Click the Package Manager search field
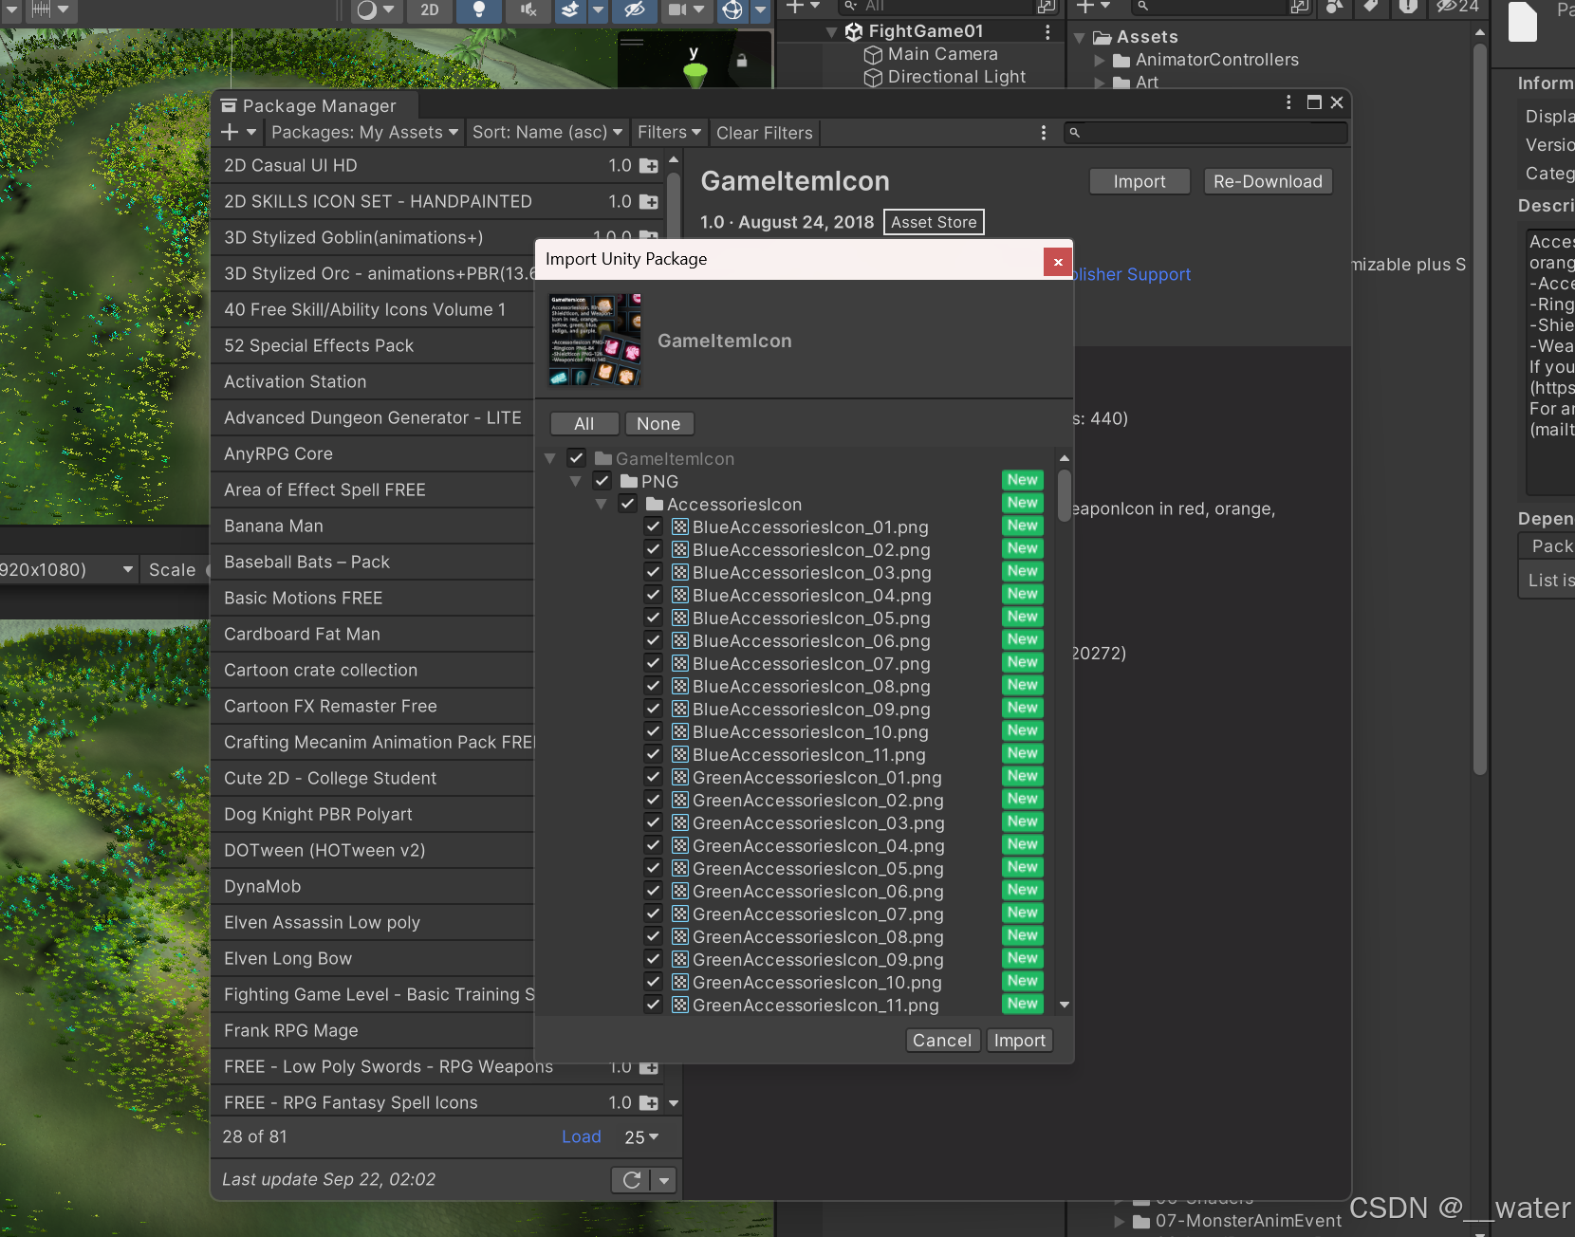 point(1205,133)
